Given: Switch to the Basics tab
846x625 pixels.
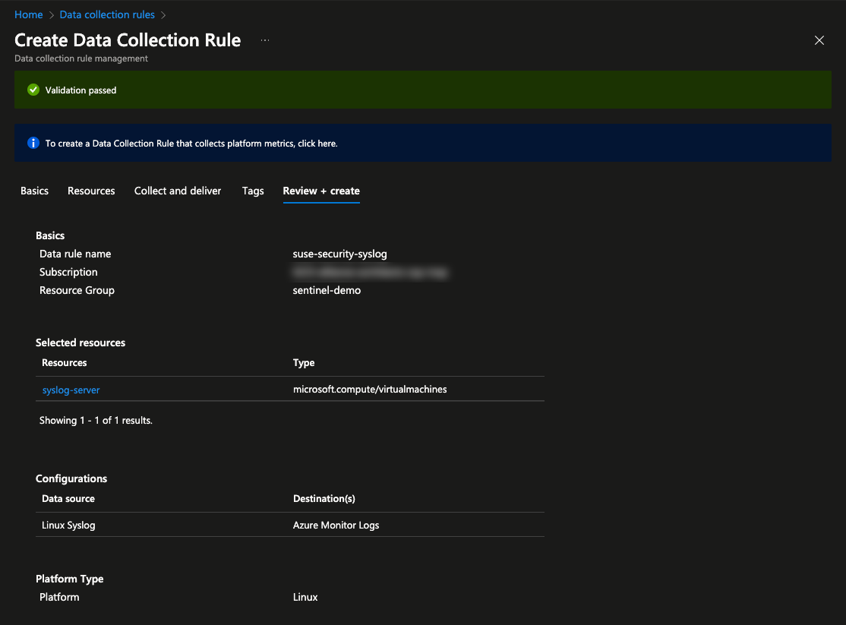Looking at the screenshot, I should [33, 191].
